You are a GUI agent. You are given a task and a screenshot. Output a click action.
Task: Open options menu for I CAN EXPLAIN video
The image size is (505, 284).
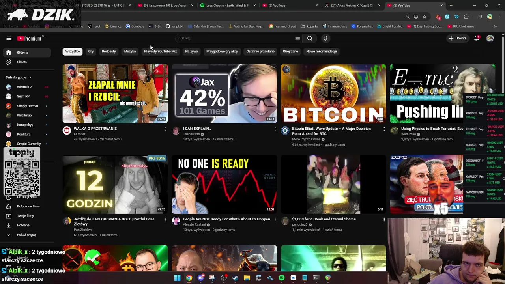(x=275, y=129)
